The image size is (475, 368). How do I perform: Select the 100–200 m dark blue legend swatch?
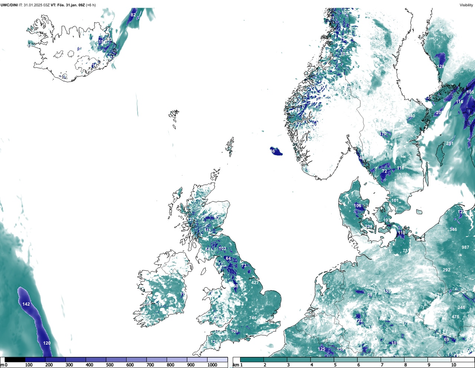tap(35, 359)
